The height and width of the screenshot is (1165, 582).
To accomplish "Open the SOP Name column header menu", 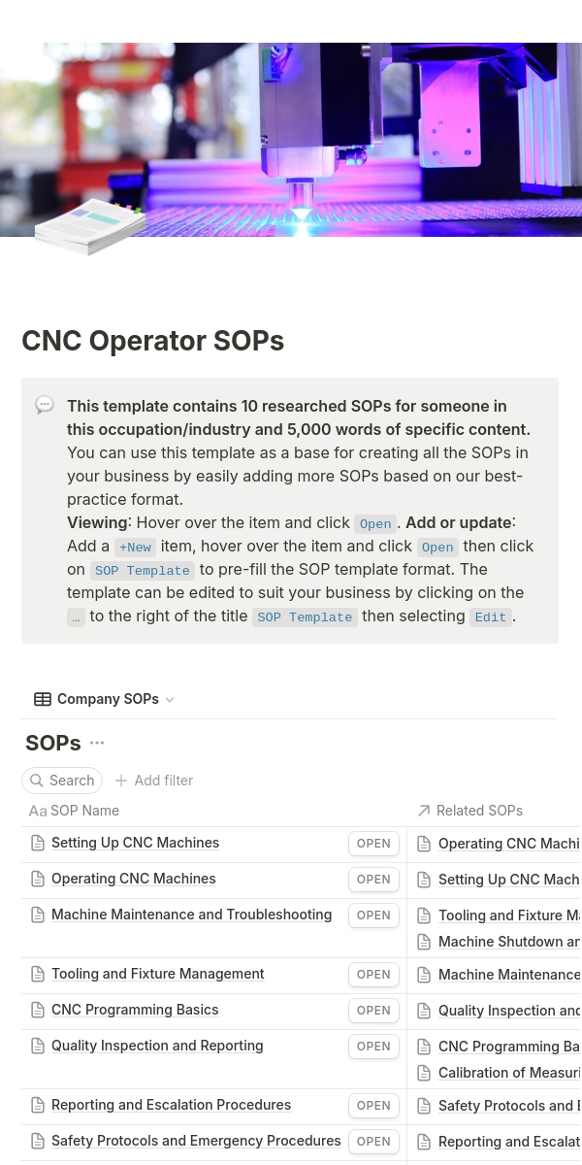I will [x=84, y=811].
